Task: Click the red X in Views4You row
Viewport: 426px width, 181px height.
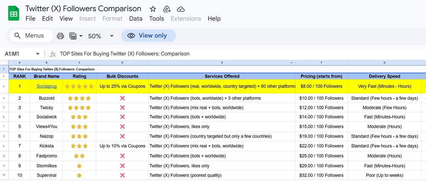Action: click(122, 126)
